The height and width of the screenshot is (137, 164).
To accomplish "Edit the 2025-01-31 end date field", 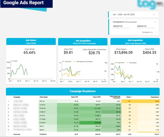I will 146,26.
